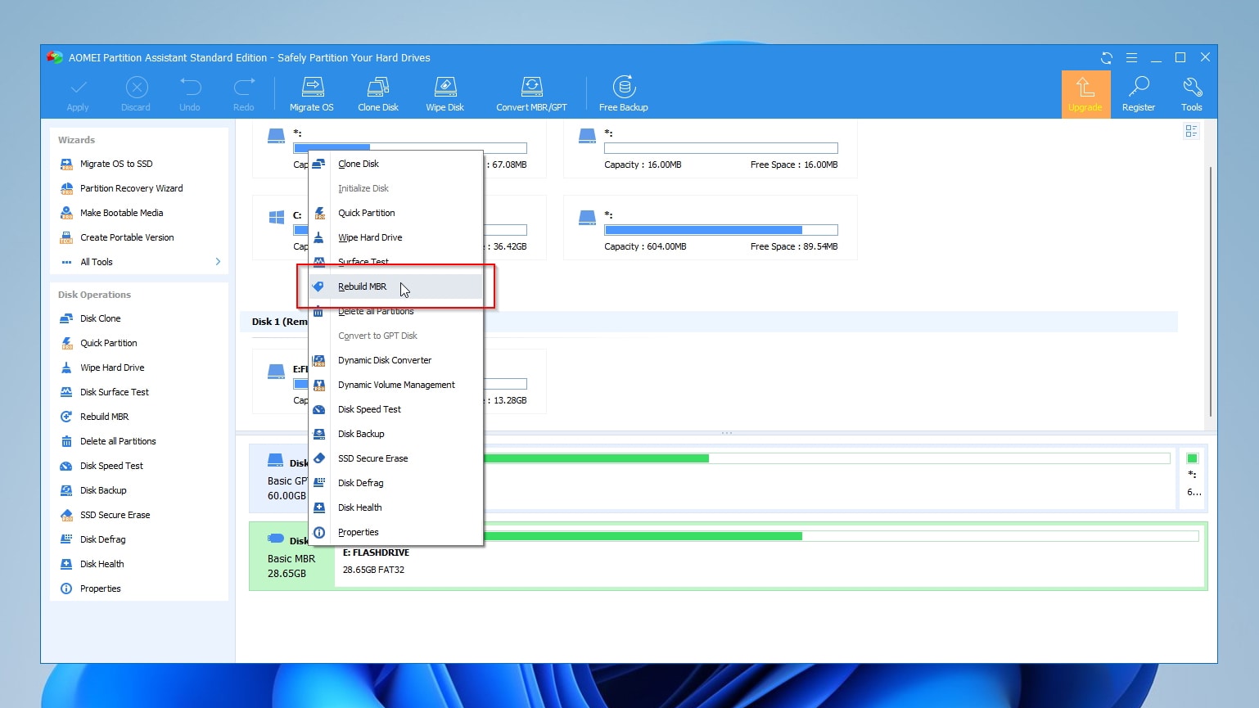The width and height of the screenshot is (1259, 708).
Task: Click the Migrate OS toolbar icon
Action: pyautogui.click(x=312, y=94)
